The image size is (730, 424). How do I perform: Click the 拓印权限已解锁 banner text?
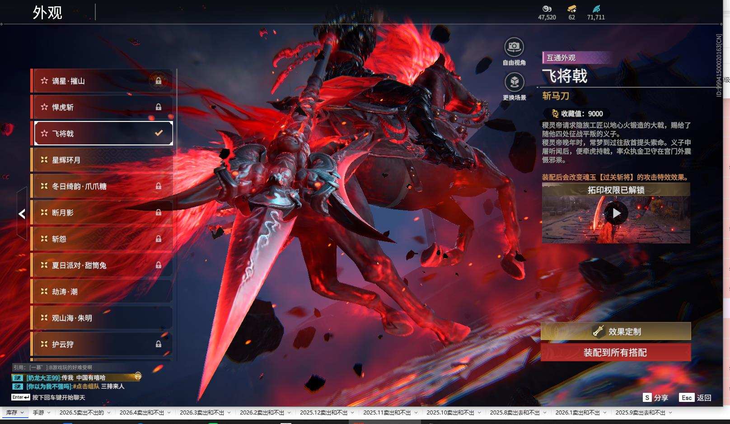tap(616, 190)
